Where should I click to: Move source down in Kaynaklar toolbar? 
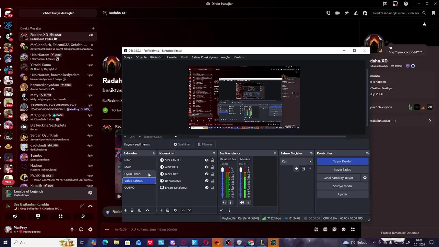pyautogui.click(x=189, y=210)
